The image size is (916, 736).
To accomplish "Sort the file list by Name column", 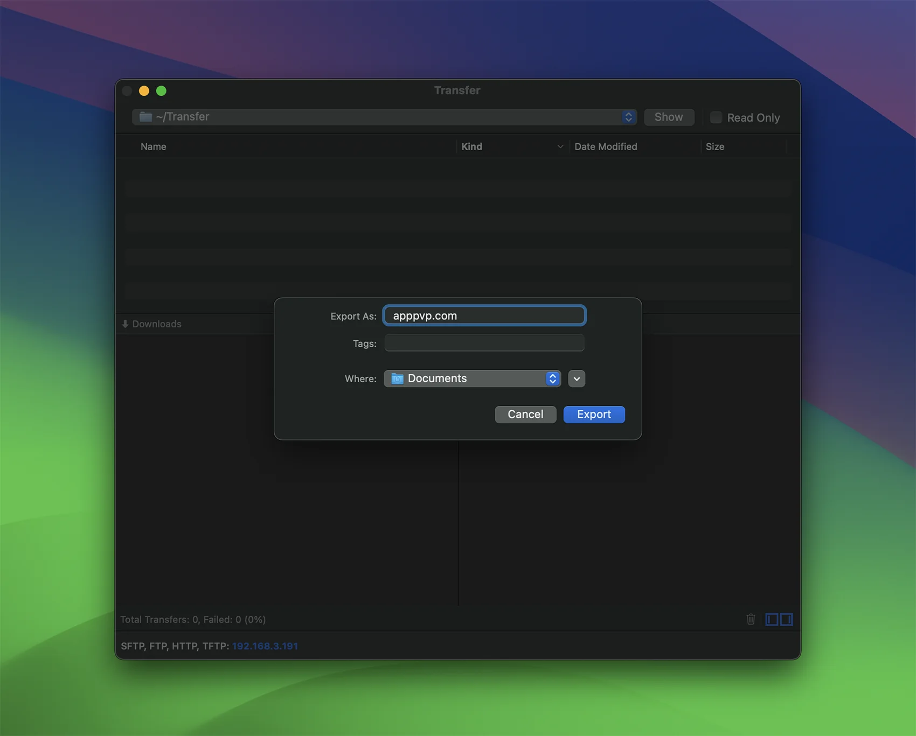I will coord(153,146).
